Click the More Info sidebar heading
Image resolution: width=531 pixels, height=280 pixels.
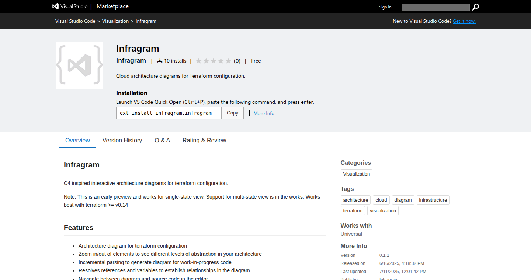pyautogui.click(x=354, y=246)
